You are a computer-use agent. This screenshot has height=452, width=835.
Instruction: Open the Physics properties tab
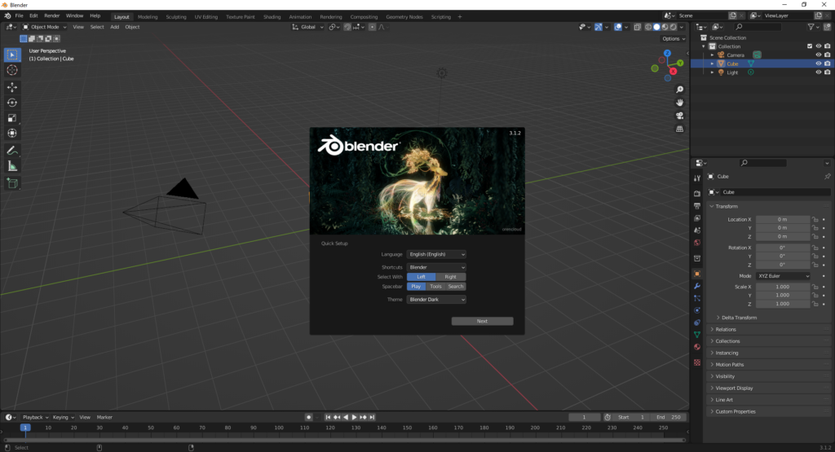697,310
